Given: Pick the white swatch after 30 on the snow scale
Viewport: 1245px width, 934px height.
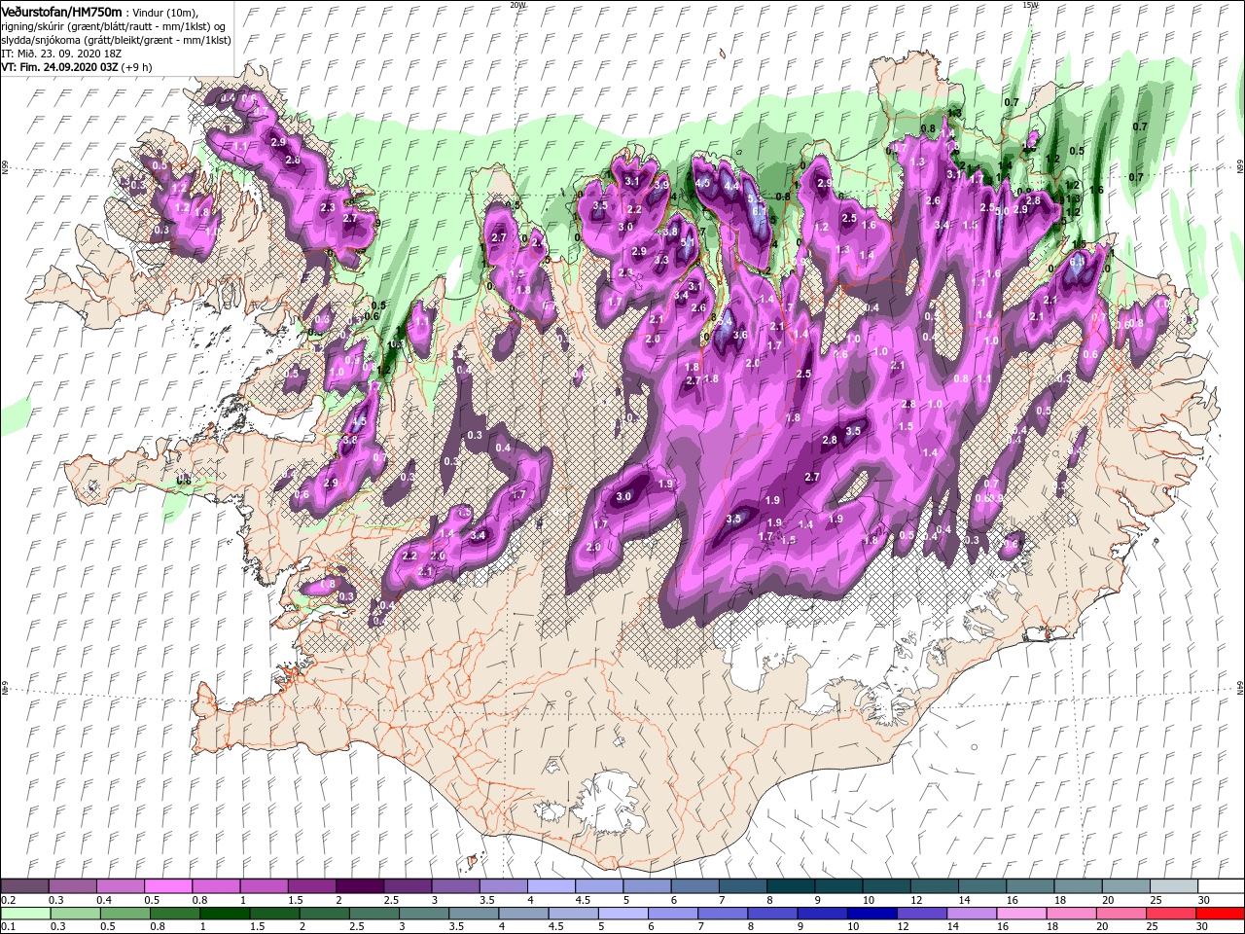Looking at the screenshot, I should point(1221,885).
